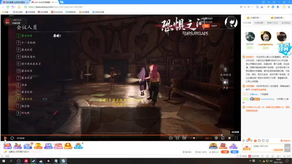292x164 pixels.
Task: Open 直播回看 link
Action: (x=277, y=18)
